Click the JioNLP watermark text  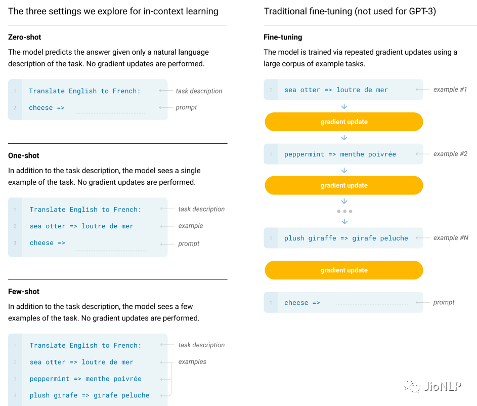point(443,387)
